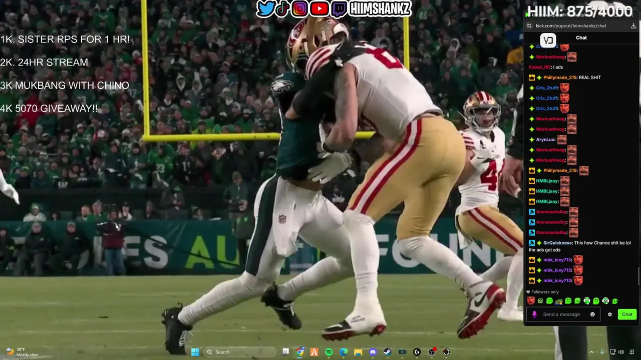Click the install app icon in the address bar
641x360 pixels.
[x=633, y=25]
